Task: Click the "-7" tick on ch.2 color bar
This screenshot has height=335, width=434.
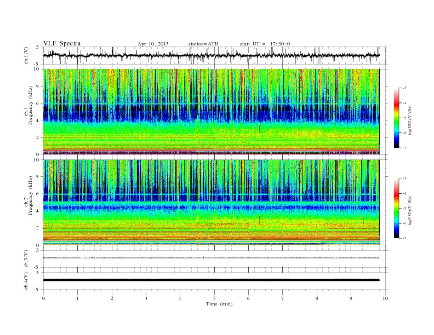Action: 404,238
